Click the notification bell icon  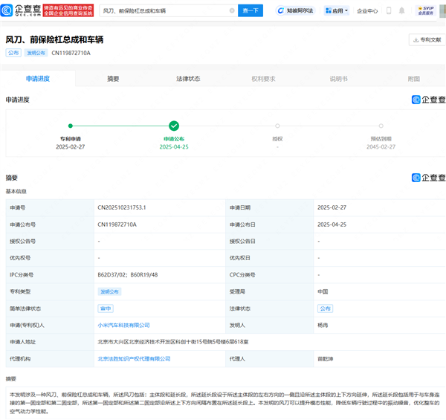(402, 11)
